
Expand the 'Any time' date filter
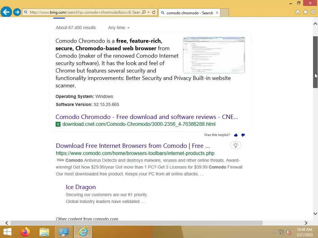click(119, 28)
